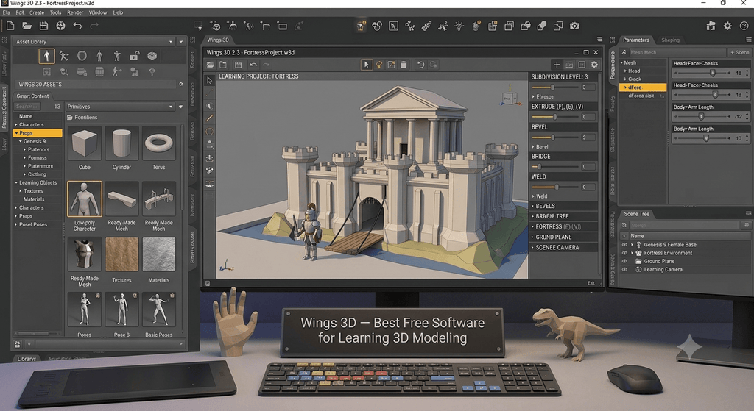Click the Save disk icon in top toolbar
The width and height of the screenshot is (754, 411).
(43, 26)
